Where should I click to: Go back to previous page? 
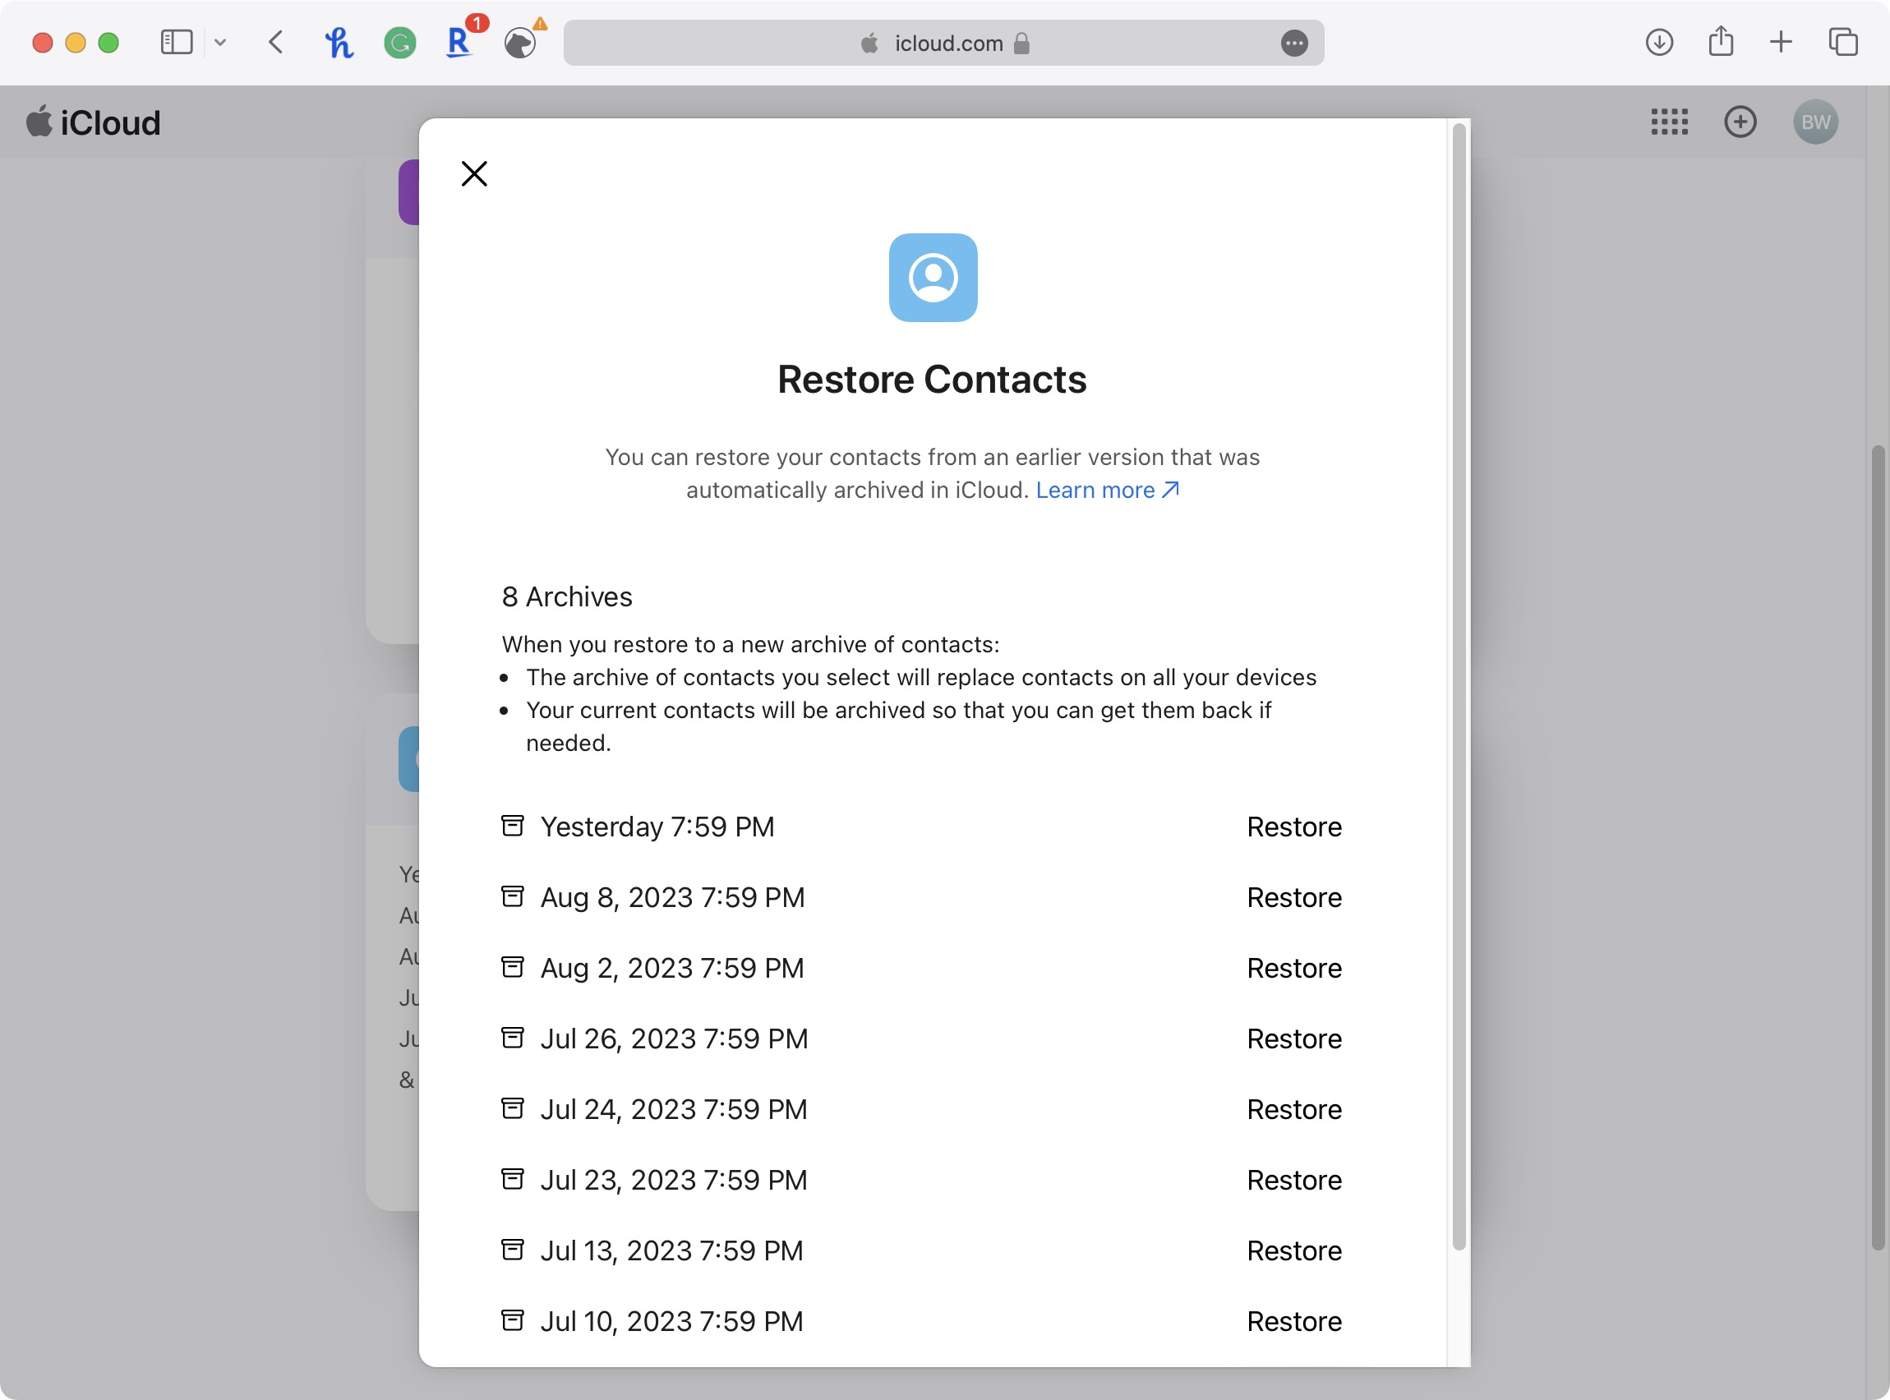click(x=275, y=43)
